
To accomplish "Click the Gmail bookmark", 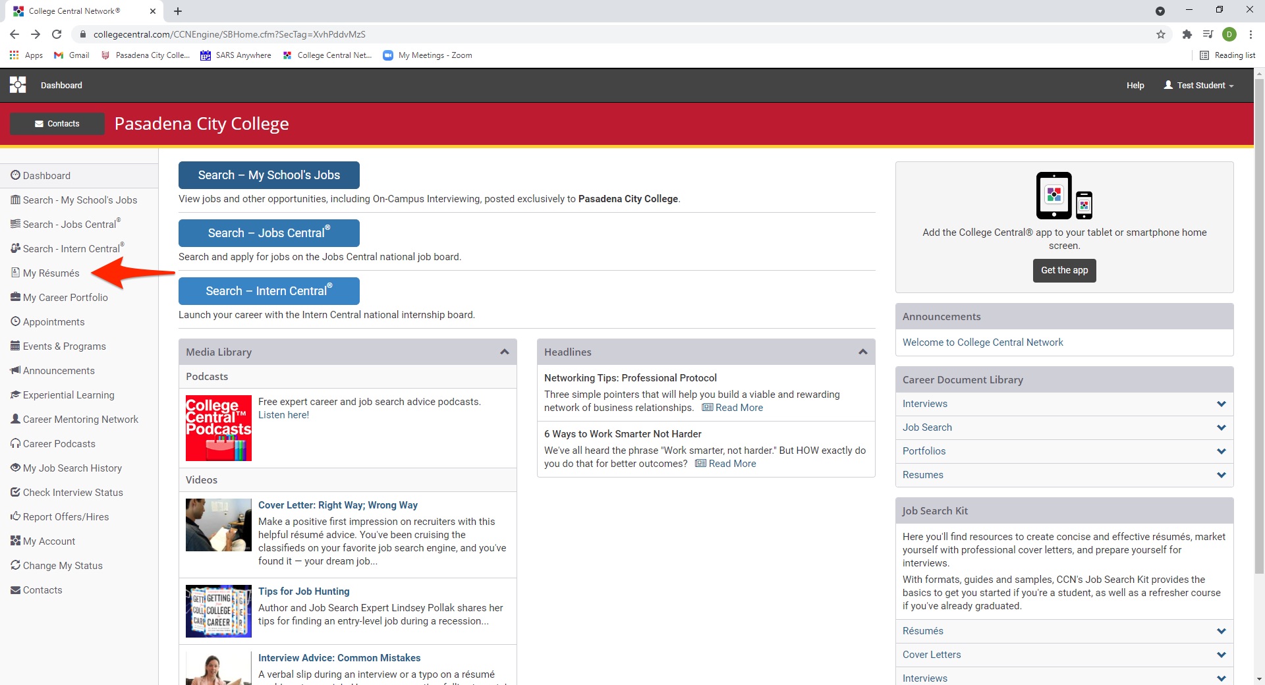I will (72, 55).
